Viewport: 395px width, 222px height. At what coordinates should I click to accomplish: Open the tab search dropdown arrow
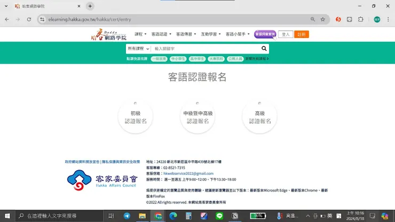[x=6, y=6]
